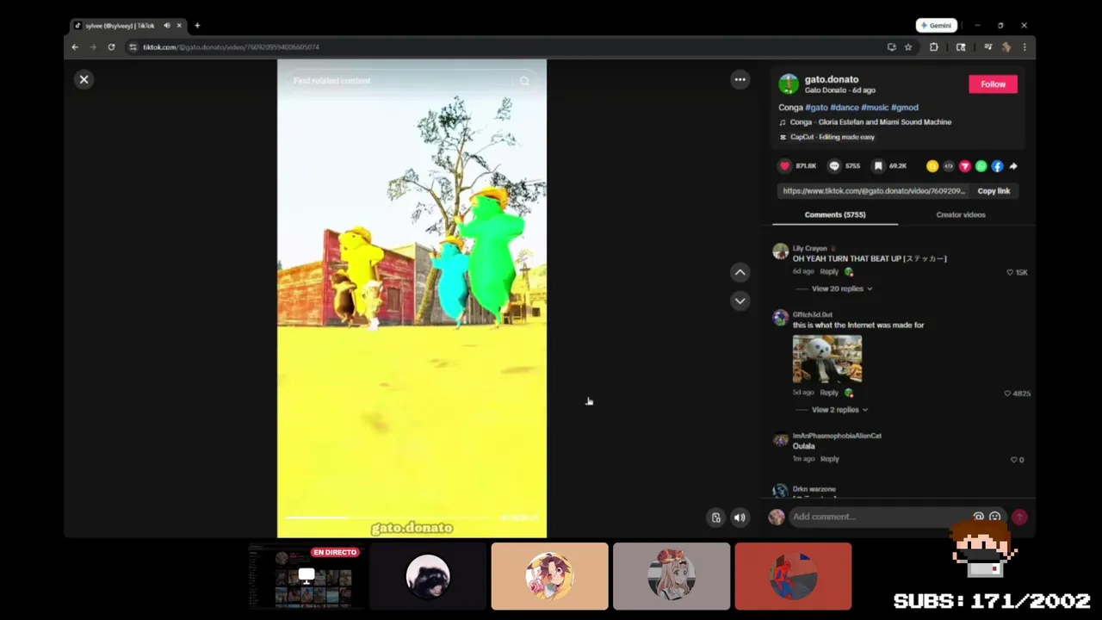Open the teddy bear image in the comment
The image size is (1102, 620).
tap(826, 358)
